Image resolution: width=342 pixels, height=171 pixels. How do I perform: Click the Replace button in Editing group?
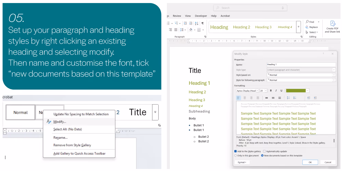[312, 27]
